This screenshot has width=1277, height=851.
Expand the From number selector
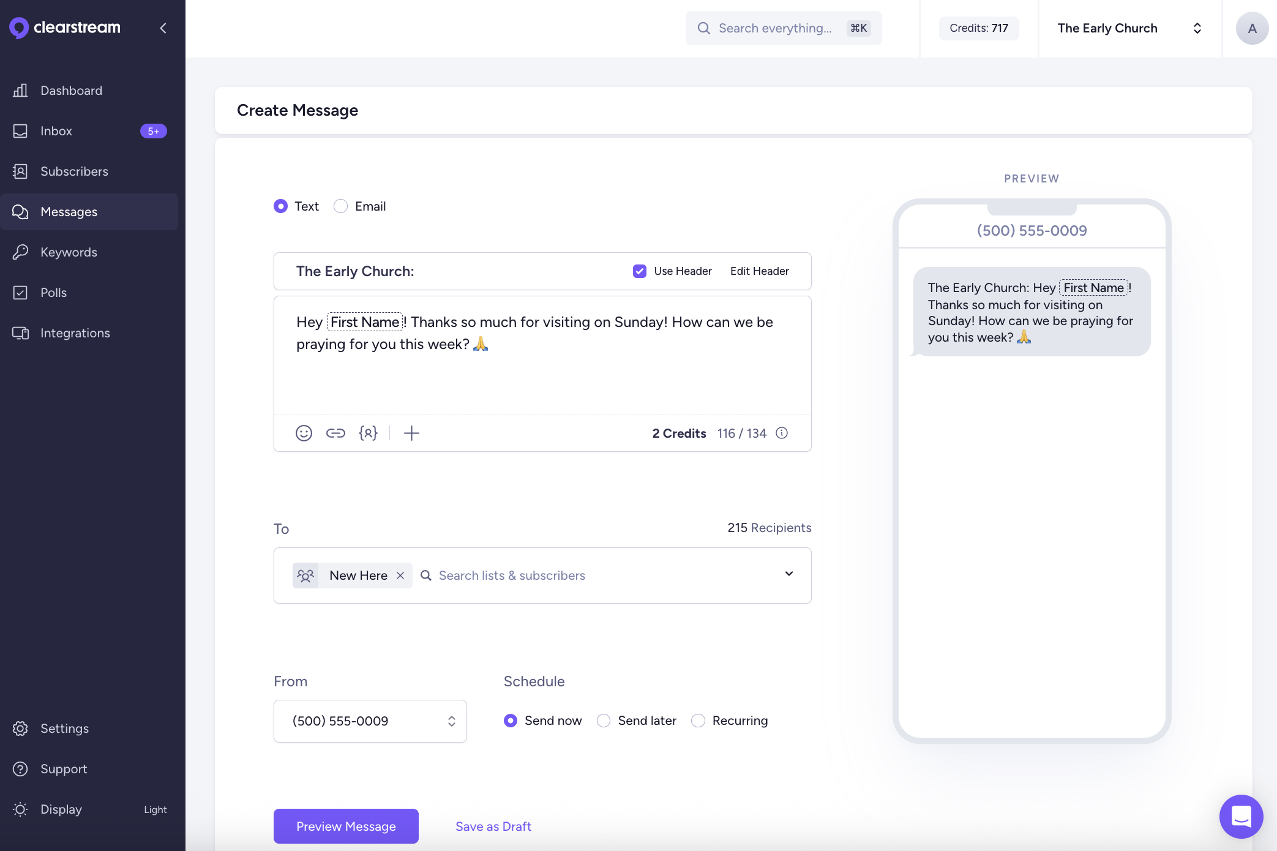point(452,721)
